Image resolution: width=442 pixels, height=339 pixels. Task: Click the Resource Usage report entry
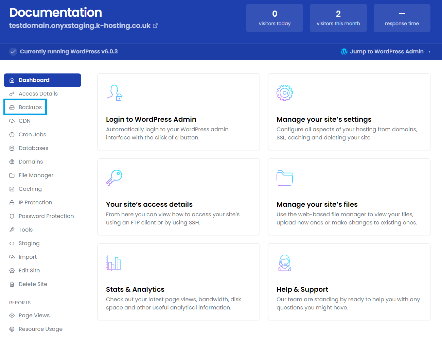[41, 329]
